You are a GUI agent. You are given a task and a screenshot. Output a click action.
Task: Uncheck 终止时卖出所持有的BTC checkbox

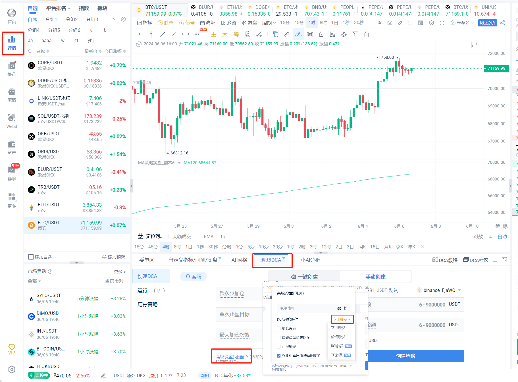(279, 356)
